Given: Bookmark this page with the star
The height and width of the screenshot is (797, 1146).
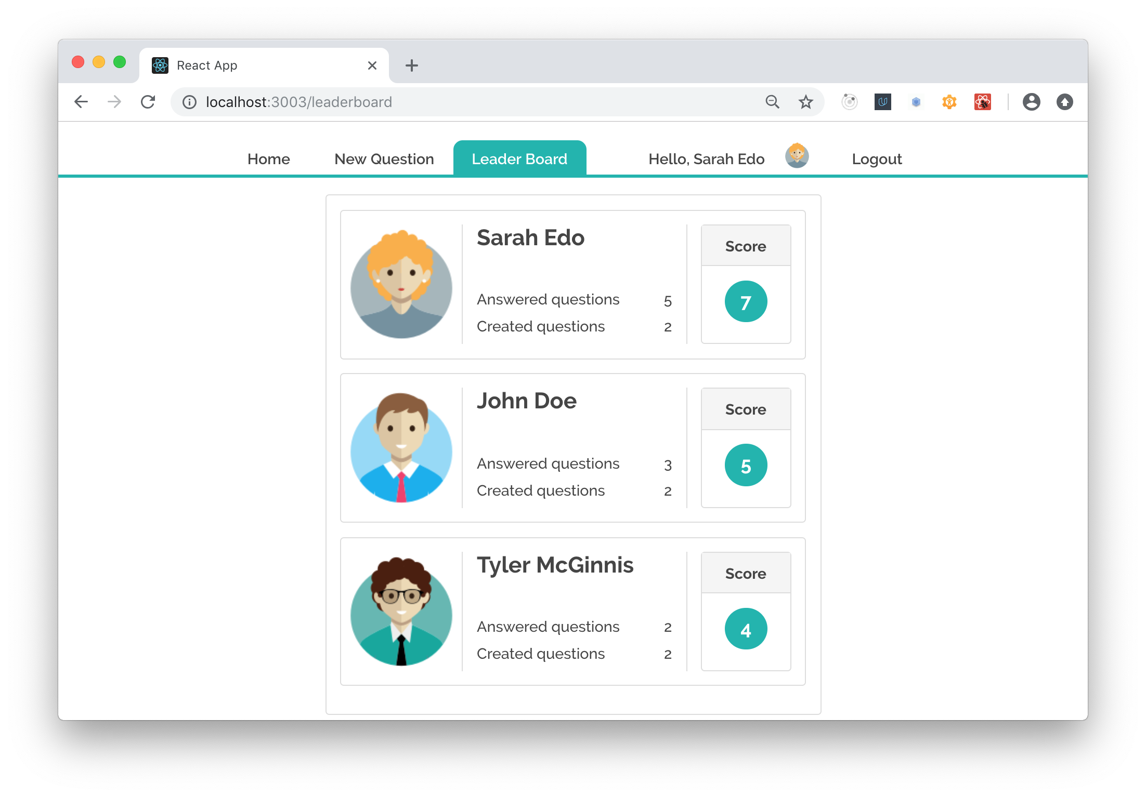Looking at the screenshot, I should (805, 102).
